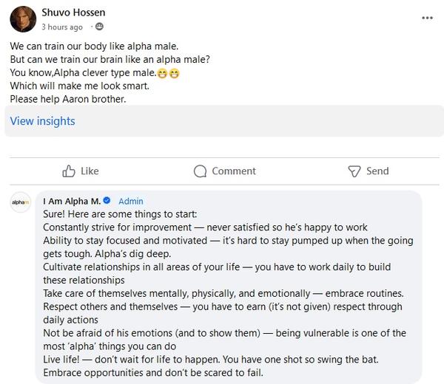444x384 pixels.
Task: Click the Admin label on the comment
Action: click(x=131, y=201)
